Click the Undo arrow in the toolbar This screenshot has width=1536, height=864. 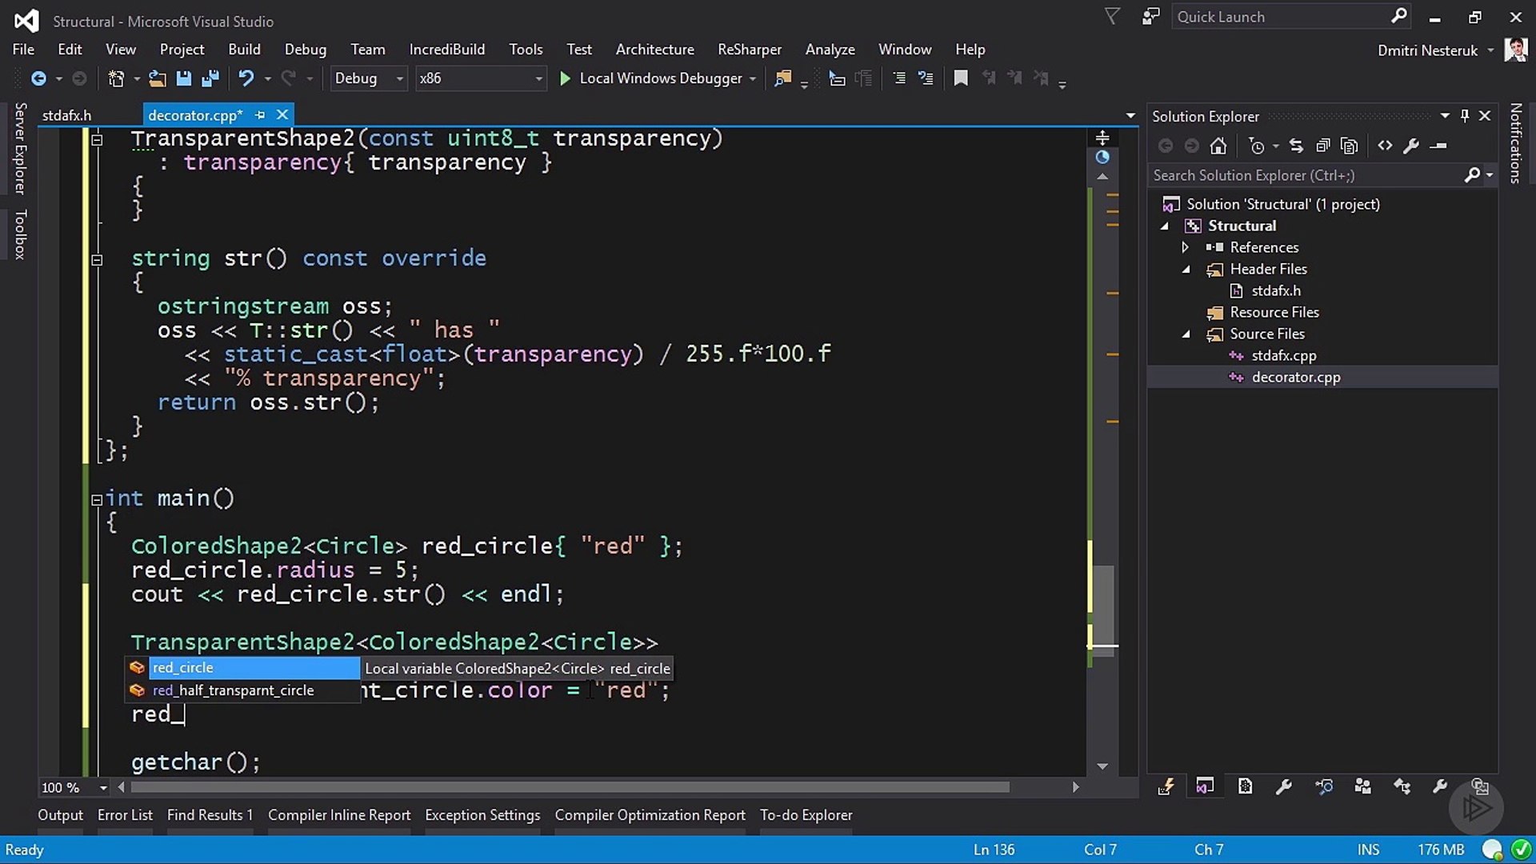click(246, 78)
